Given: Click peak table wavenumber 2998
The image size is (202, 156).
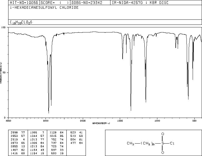Looking at the screenshot, I should [x=14, y=133].
